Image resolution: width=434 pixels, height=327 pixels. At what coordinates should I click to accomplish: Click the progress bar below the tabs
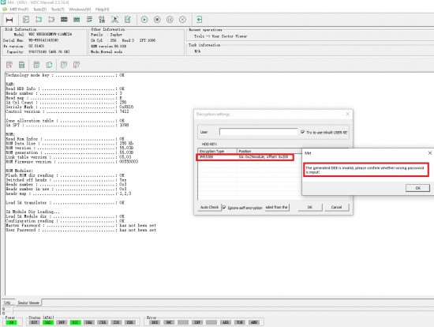pyautogui.click(x=223, y=310)
